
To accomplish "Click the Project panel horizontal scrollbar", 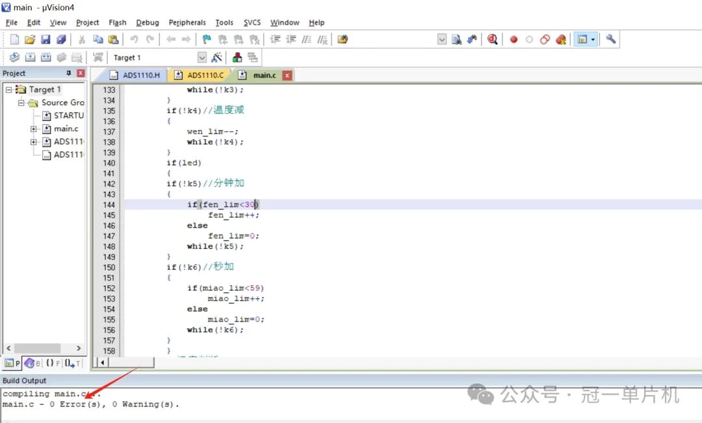I will [x=39, y=348].
